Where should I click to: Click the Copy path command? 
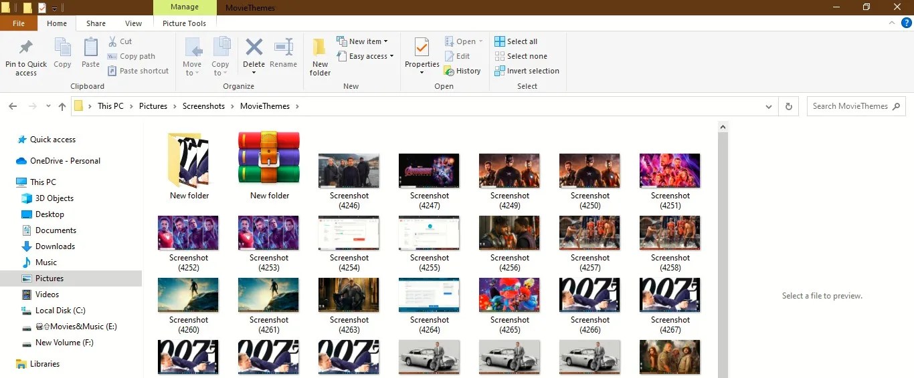(131, 56)
